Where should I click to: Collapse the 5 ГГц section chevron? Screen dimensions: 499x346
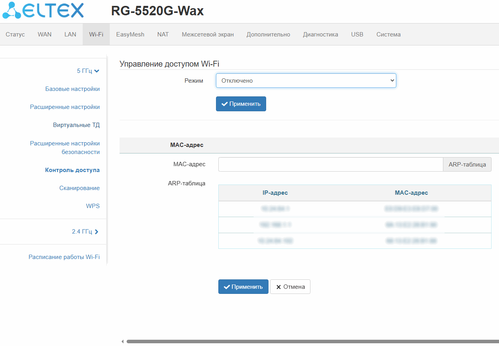(97, 71)
